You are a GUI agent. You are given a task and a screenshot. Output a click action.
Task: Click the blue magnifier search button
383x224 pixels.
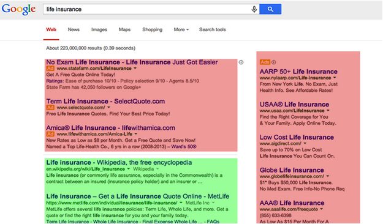coord(270,9)
